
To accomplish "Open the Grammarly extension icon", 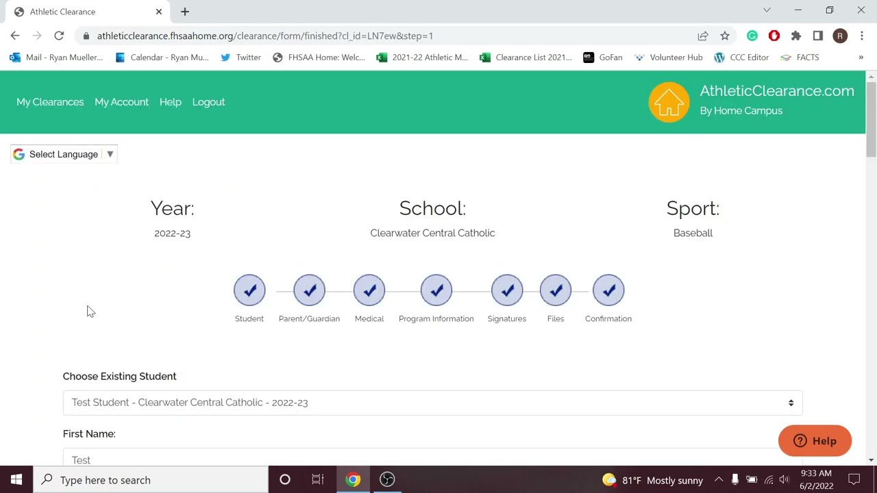I will point(752,36).
